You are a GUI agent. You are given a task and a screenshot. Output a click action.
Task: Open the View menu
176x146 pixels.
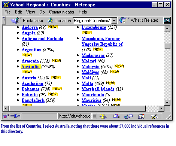pyautogui.click(x=30, y=12)
